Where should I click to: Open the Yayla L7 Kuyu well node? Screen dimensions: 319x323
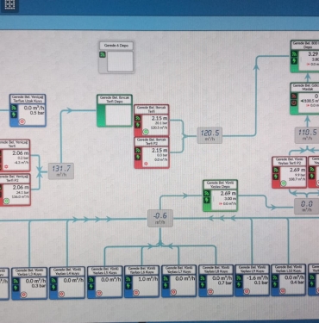178,281
